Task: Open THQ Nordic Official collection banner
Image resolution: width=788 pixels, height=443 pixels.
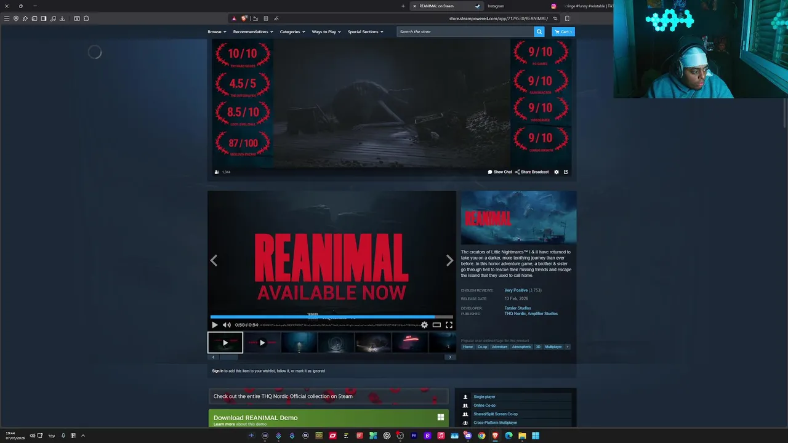Action: tap(329, 396)
